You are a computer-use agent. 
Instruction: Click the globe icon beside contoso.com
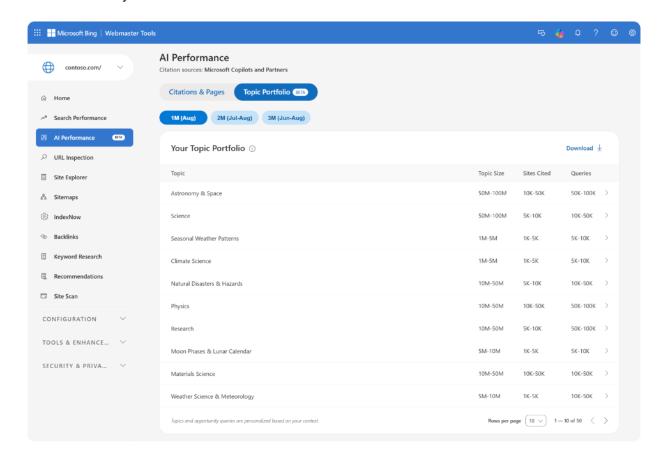[49, 67]
